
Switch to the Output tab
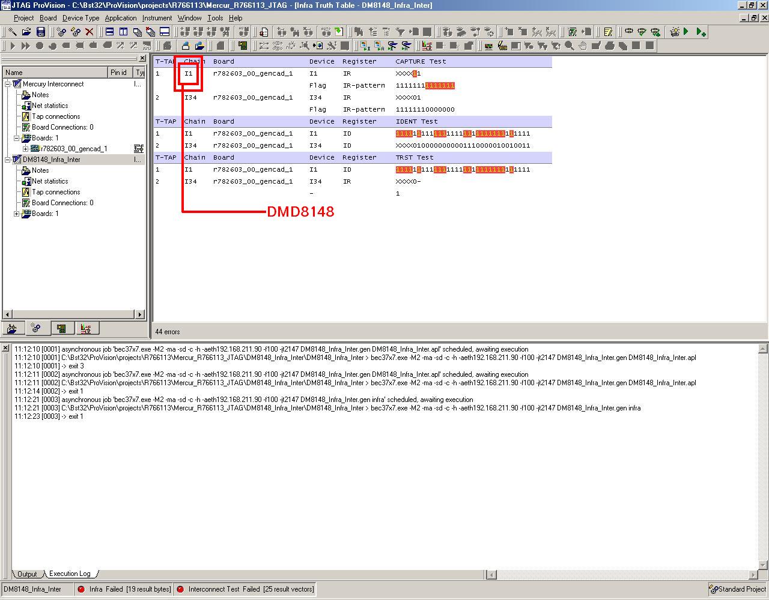pos(26,574)
